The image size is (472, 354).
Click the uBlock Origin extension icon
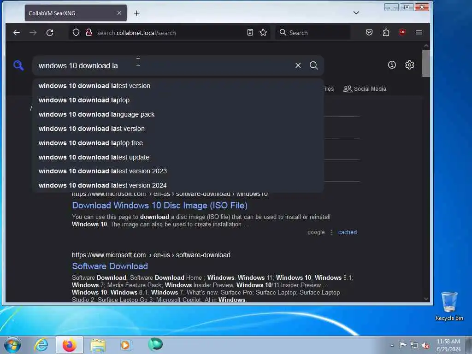(x=402, y=32)
